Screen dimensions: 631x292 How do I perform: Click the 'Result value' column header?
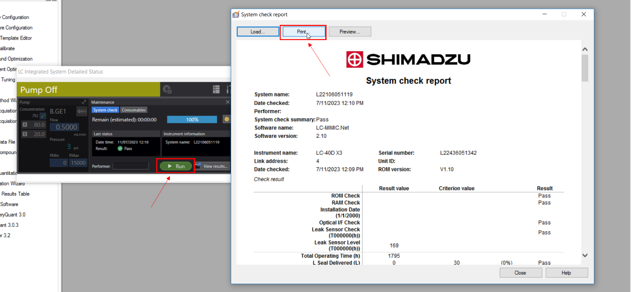click(394, 189)
